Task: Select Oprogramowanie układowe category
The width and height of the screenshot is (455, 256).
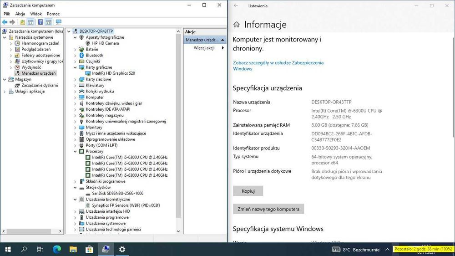Action: click(110, 139)
